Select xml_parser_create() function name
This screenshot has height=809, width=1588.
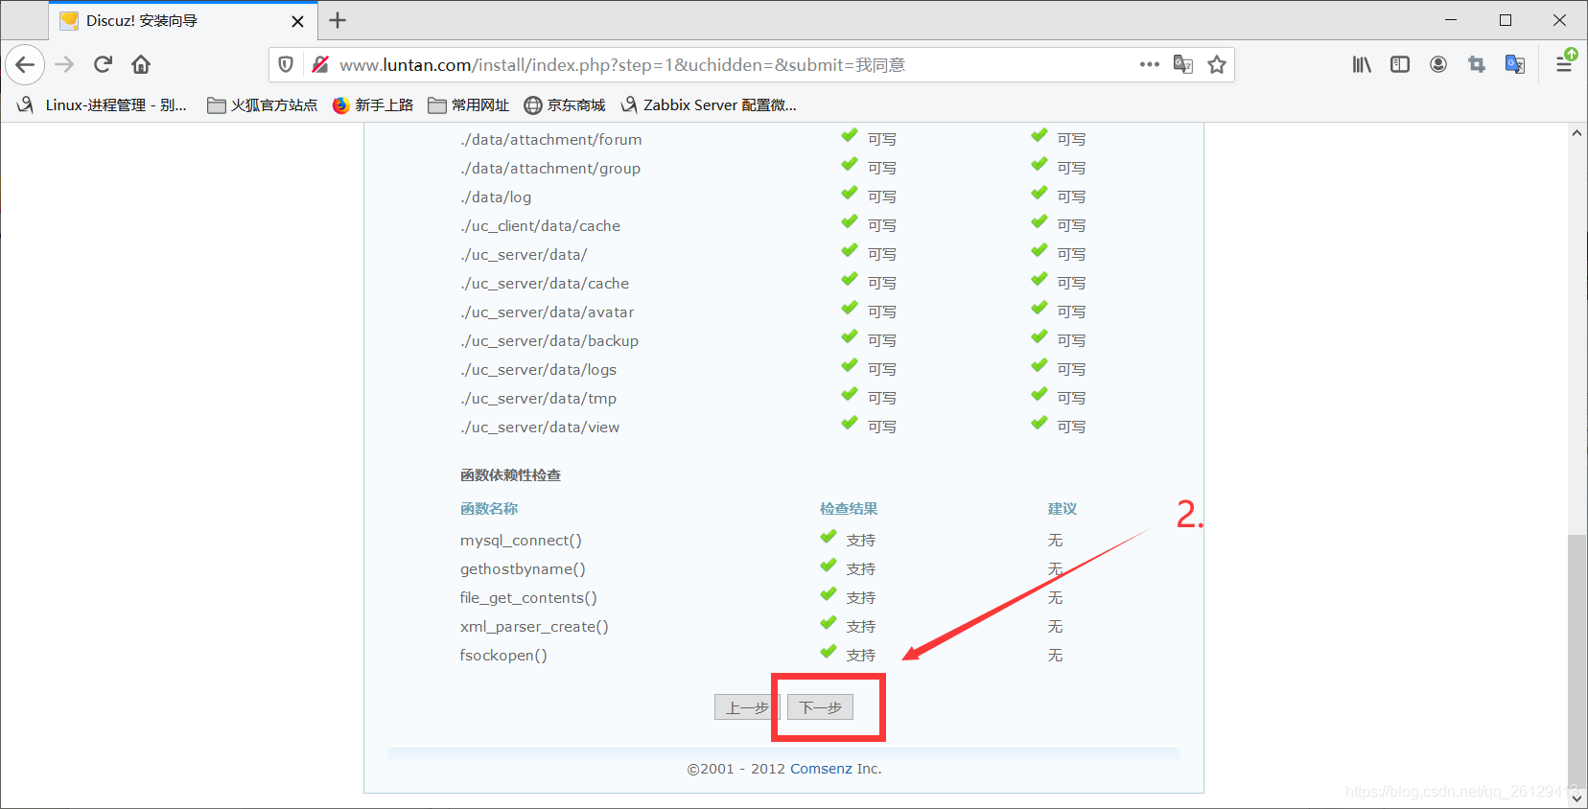pos(534,626)
